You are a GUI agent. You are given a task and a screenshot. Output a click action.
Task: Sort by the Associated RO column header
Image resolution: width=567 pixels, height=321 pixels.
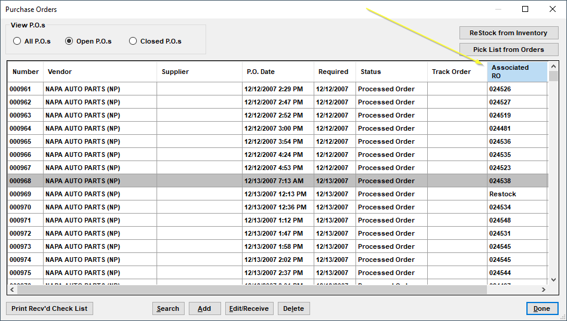pos(517,72)
